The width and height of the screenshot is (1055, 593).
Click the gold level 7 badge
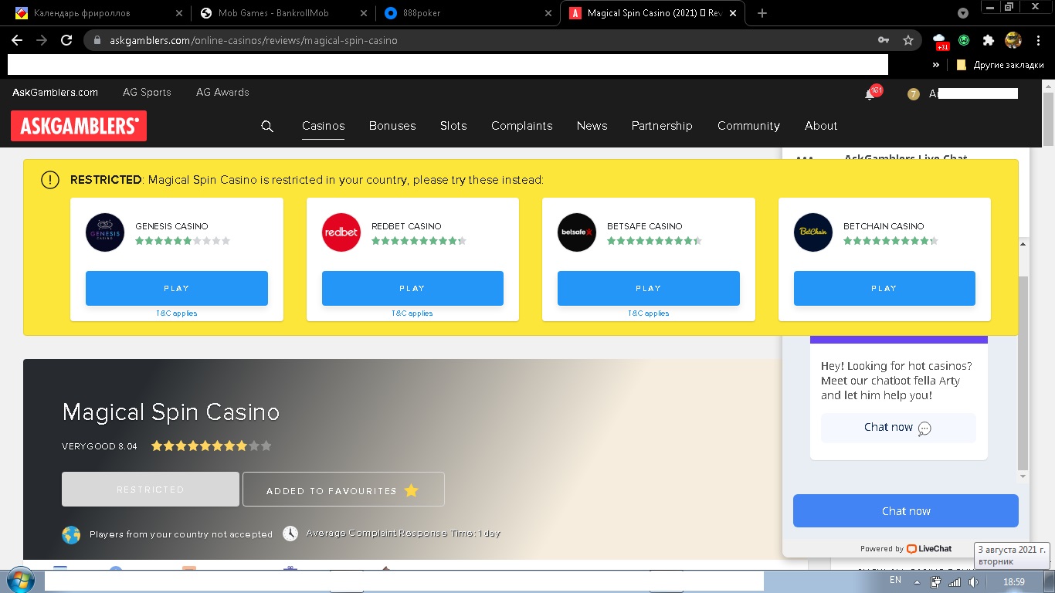pyautogui.click(x=914, y=94)
